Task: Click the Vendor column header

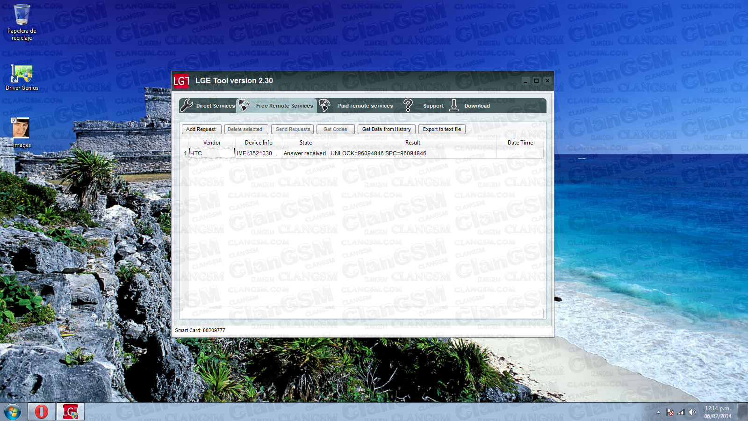Action: coord(212,143)
